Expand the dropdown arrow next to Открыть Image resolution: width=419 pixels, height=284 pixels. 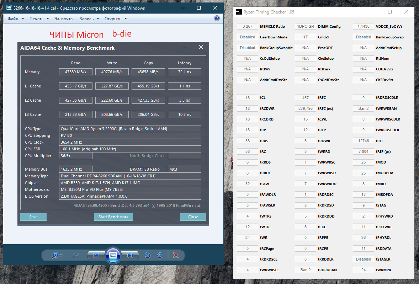pyautogui.click(x=126, y=19)
